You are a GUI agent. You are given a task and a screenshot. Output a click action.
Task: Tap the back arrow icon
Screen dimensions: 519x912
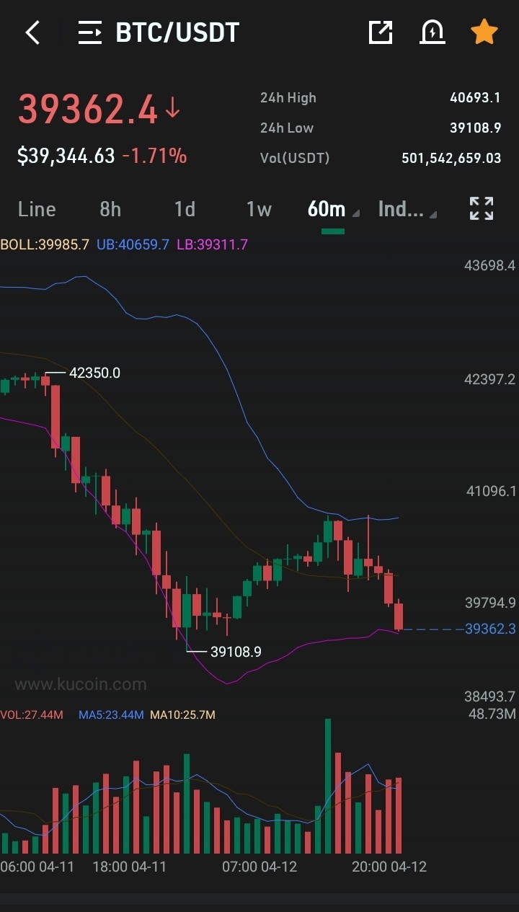(x=32, y=32)
